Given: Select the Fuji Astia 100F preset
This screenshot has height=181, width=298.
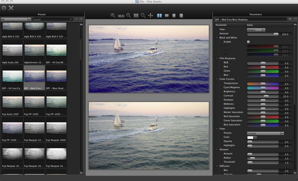Looking at the screenshot, I should pyautogui.click(x=12, y=104).
